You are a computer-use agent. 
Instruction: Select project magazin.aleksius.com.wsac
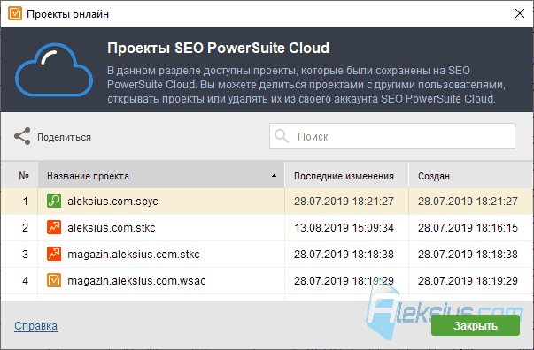[136, 281]
